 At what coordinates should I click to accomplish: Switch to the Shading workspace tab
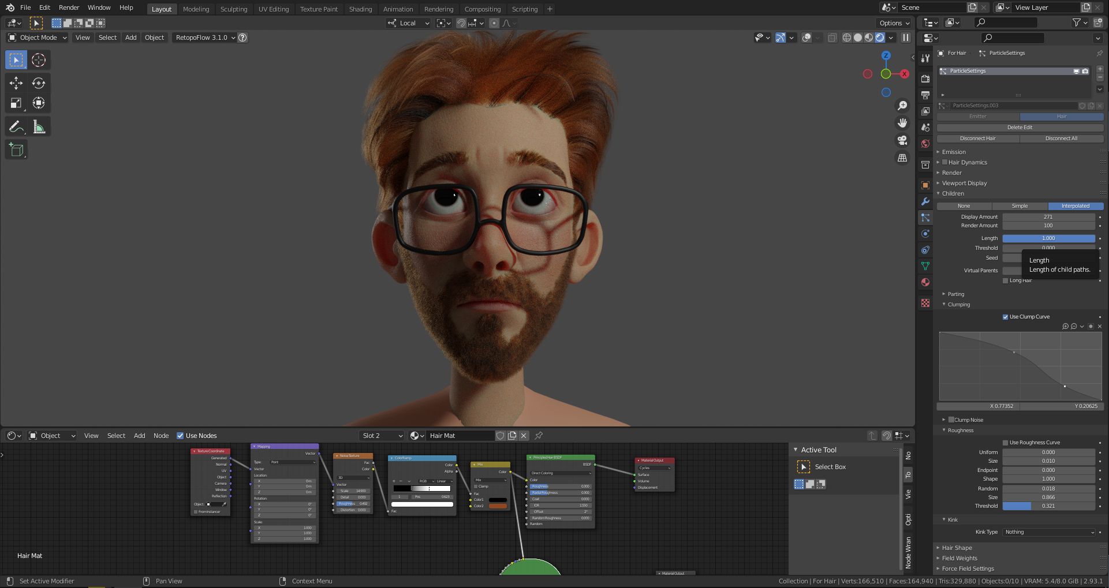pyautogui.click(x=360, y=9)
